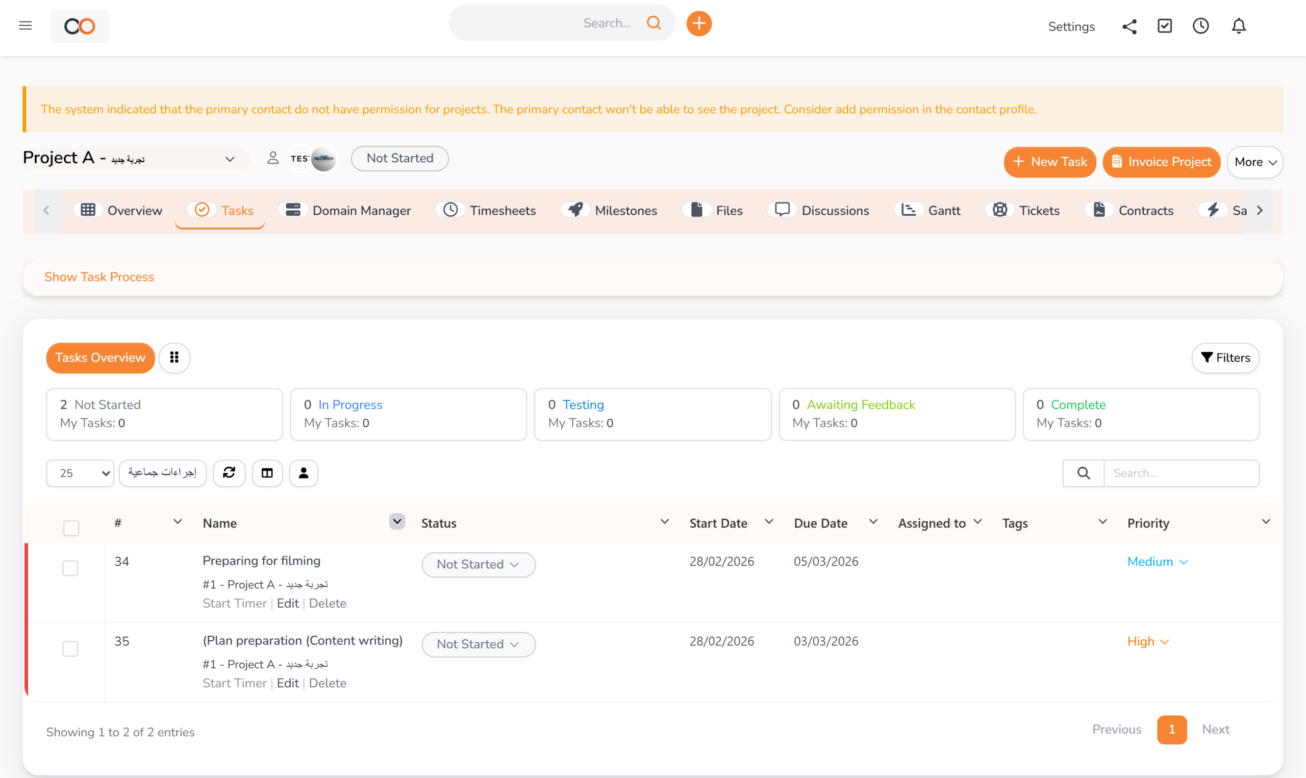Open the timer/clock icon in top bar
The image size is (1306, 778).
(1201, 26)
